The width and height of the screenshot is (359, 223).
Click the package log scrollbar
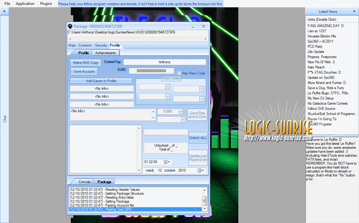[x=205, y=199]
